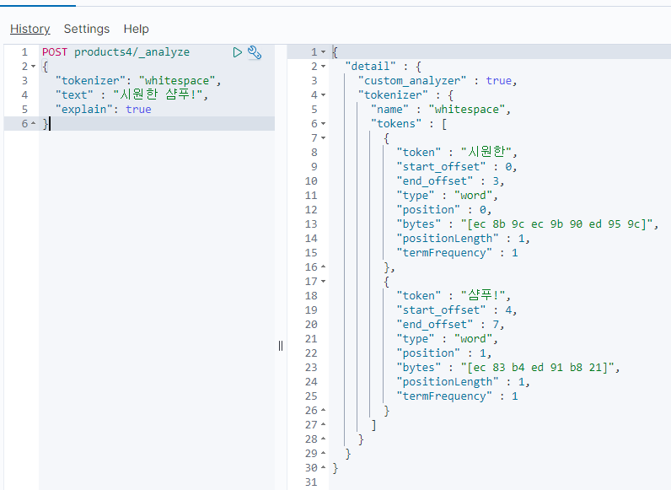Fold the "tokenizer" object in the response
This screenshot has height=490, width=671.
[323, 95]
